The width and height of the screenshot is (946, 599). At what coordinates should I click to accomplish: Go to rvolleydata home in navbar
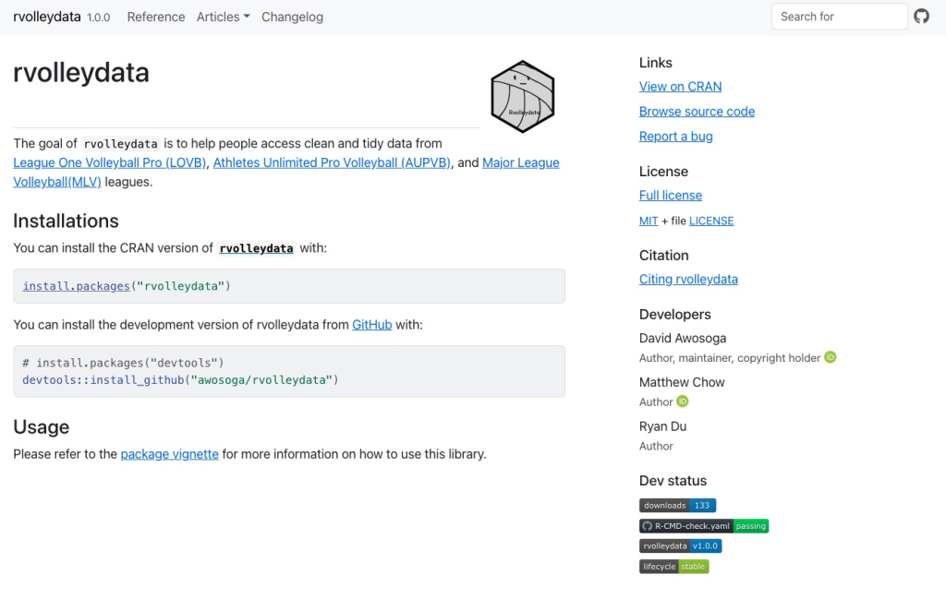tap(47, 17)
